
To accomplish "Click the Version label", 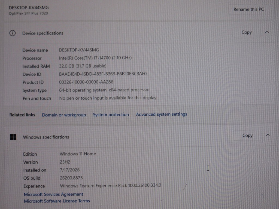I will [31, 162].
